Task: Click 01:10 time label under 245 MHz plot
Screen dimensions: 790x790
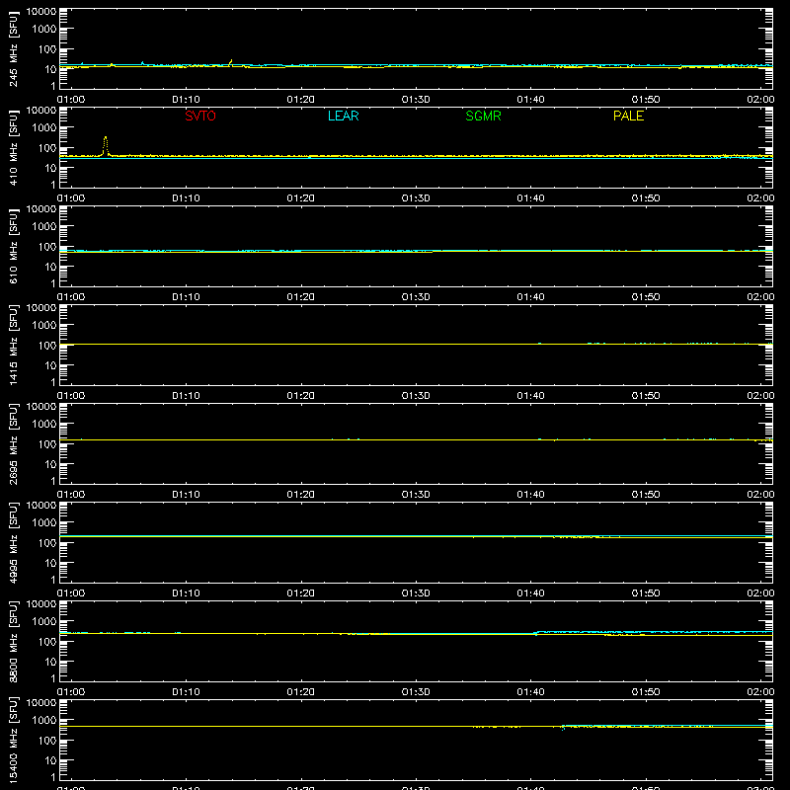Action: pyautogui.click(x=186, y=100)
